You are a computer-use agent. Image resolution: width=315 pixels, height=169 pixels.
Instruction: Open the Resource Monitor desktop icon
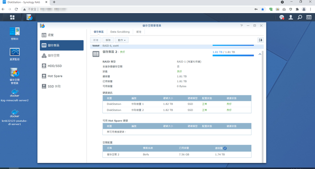[15, 54]
